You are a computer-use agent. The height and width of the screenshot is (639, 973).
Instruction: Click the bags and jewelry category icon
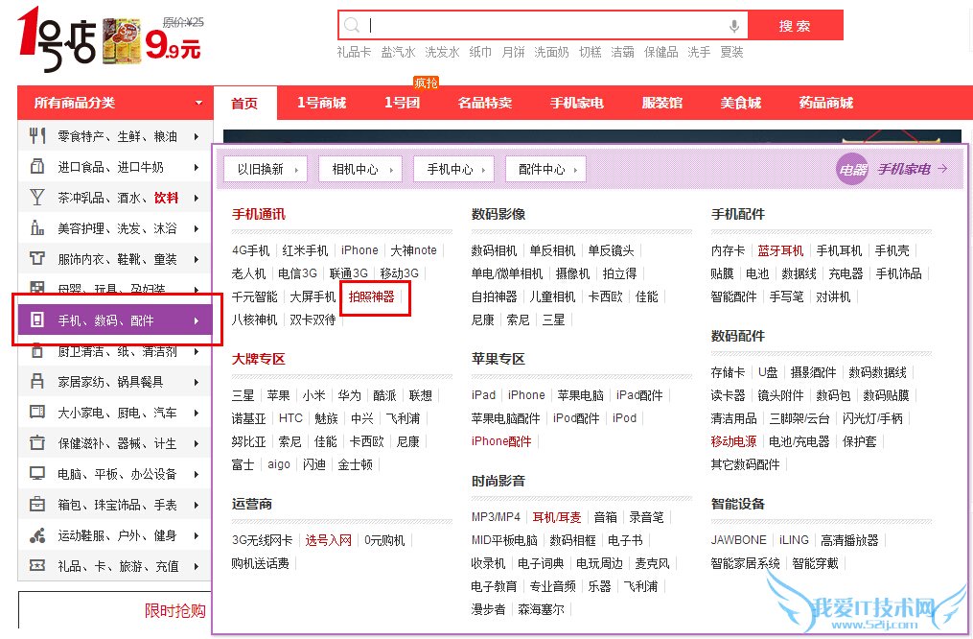click(x=37, y=505)
